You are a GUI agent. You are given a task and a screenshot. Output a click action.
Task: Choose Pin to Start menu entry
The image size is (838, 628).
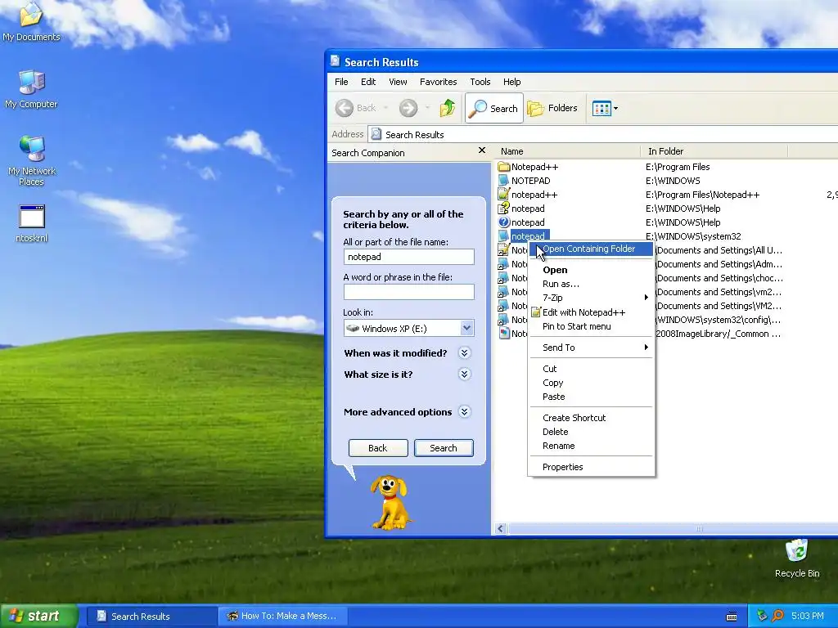click(591, 326)
